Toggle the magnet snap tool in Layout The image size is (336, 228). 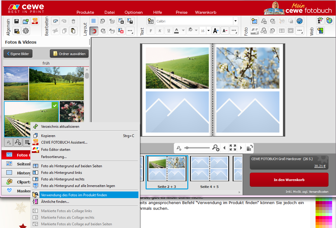93,31
